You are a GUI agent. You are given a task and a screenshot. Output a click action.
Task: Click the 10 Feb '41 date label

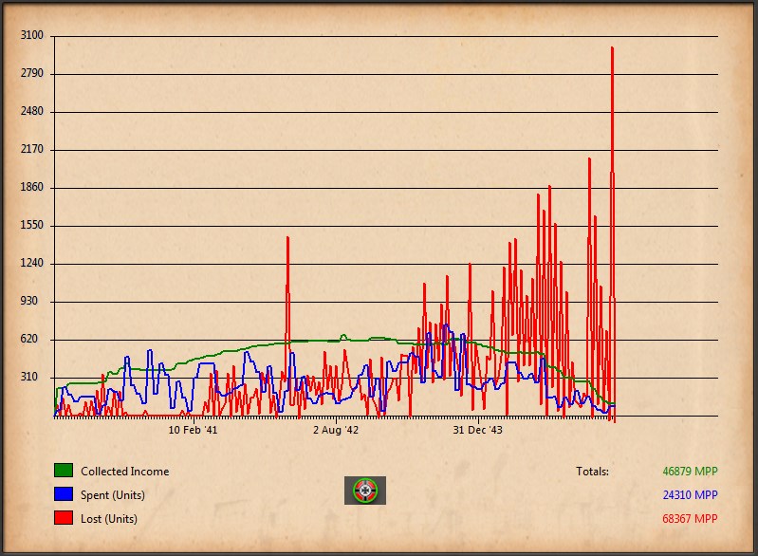pyautogui.click(x=193, y=430)
